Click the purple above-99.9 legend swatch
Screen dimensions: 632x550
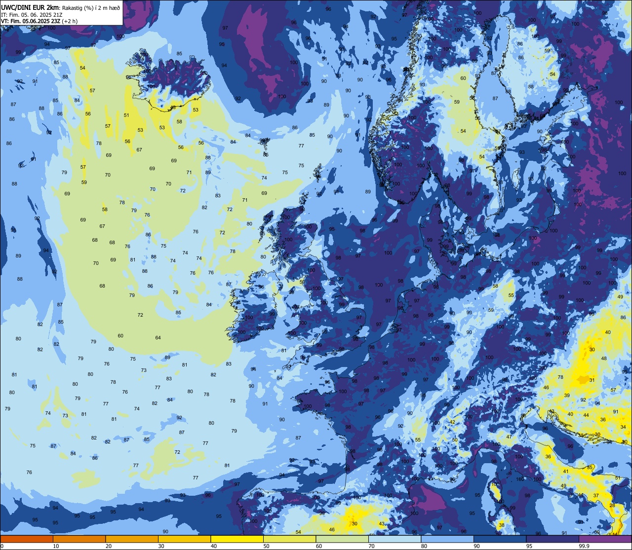[605, 539]
